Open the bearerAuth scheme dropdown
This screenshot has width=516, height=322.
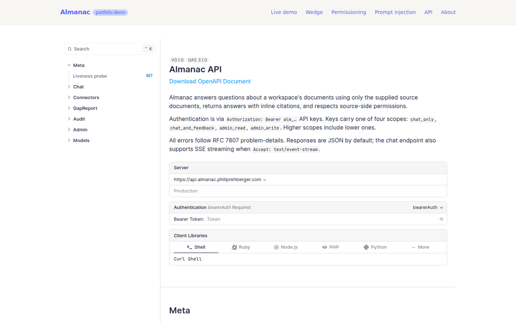[x=428, y=207]
